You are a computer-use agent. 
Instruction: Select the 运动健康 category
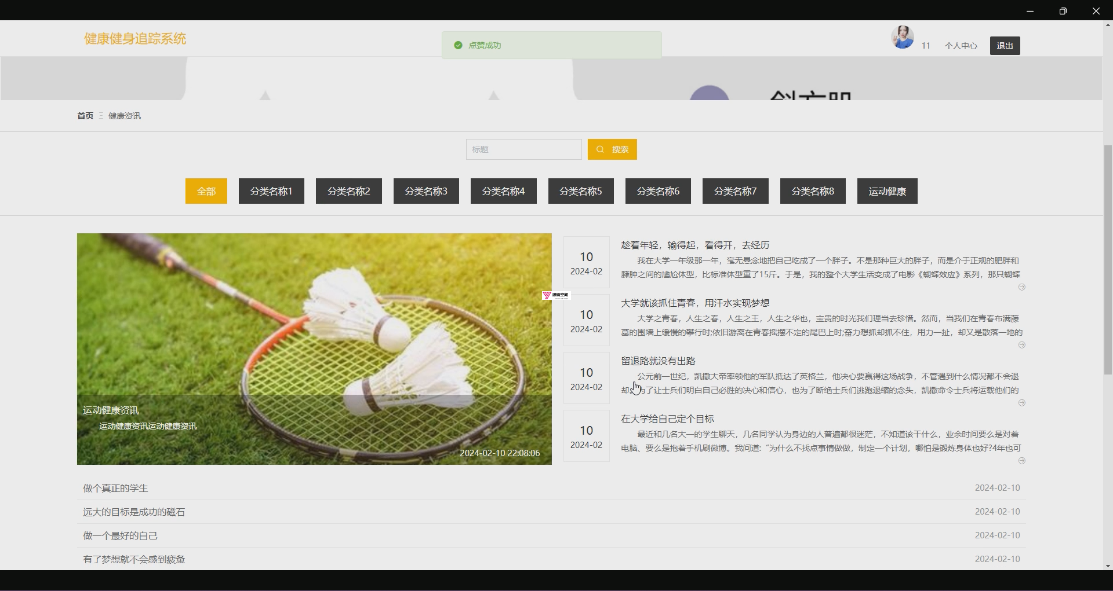888,191
